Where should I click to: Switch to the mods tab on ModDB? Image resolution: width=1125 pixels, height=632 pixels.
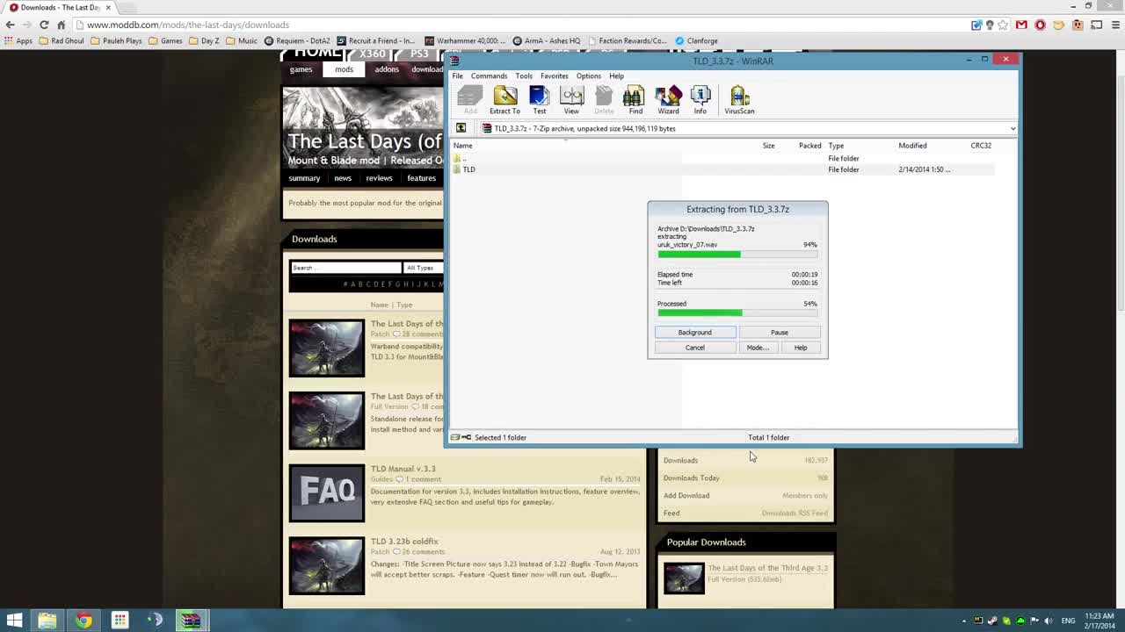click(344, 69)
